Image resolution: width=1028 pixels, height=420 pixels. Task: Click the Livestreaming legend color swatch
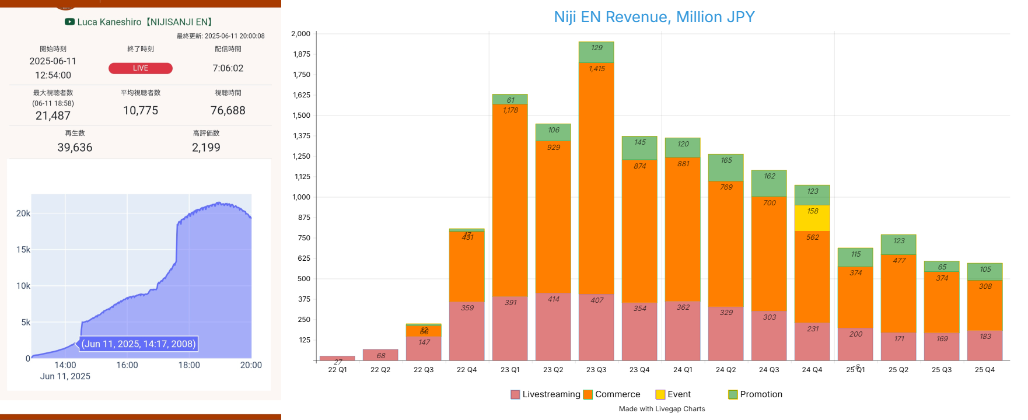(x=515, y=394)
